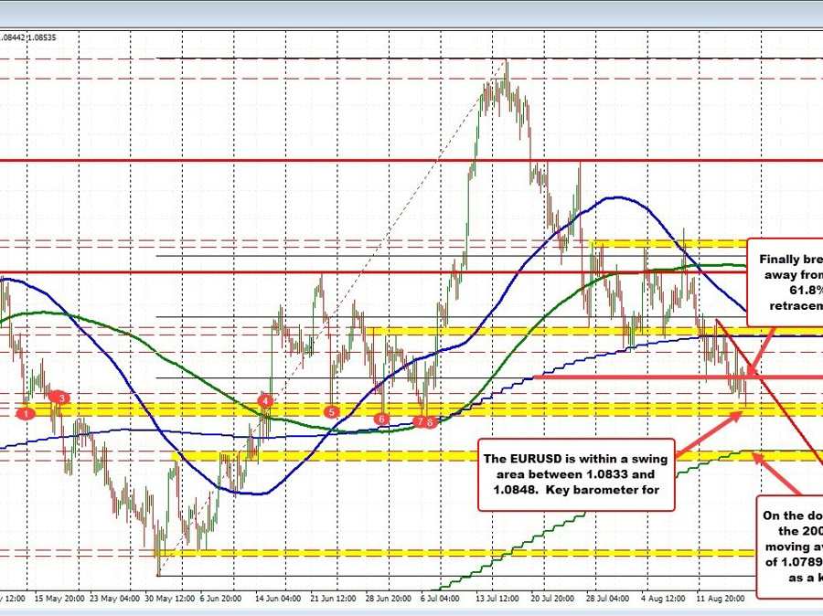Click the 61.8% retracement text box
Screen dimensions: 823x616
(x=785, y=281)
